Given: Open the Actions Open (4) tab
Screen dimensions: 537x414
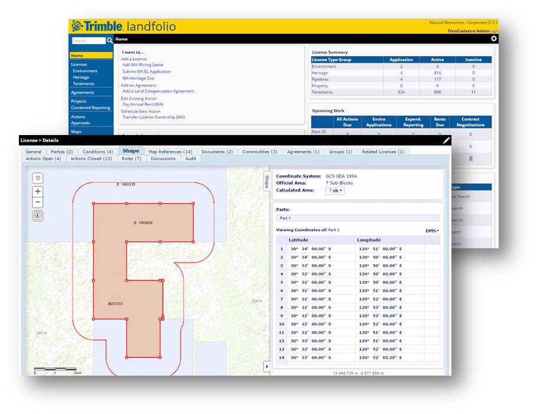Looking at the screenshot, I should click(x=43, y=159).
